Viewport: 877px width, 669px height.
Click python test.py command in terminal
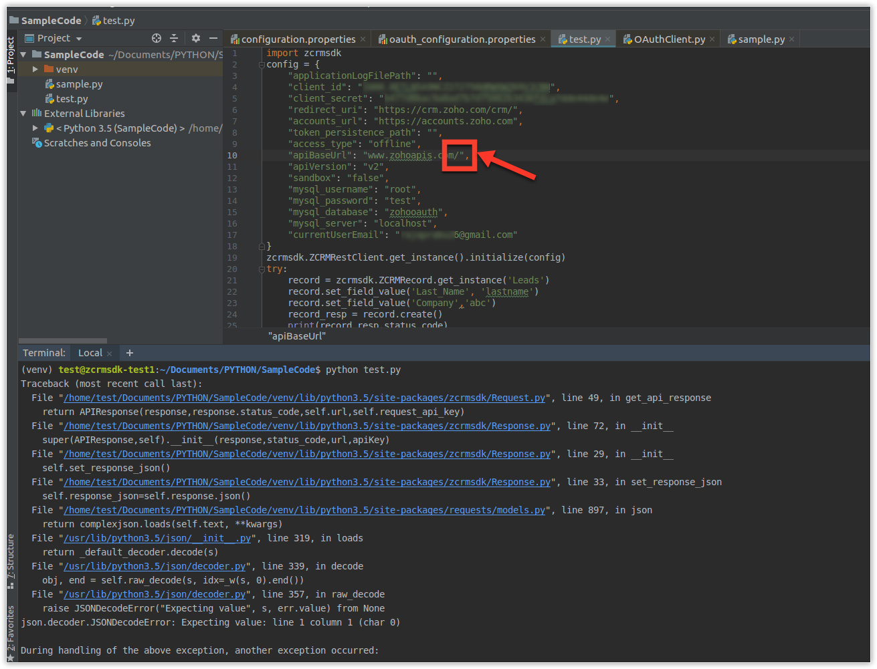[x=363, y=370]
